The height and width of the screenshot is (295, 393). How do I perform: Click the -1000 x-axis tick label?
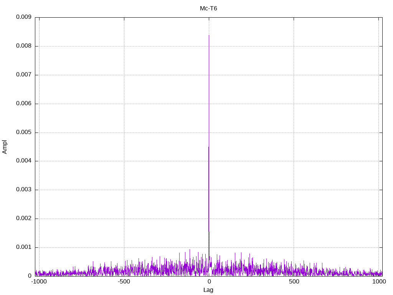39,282
